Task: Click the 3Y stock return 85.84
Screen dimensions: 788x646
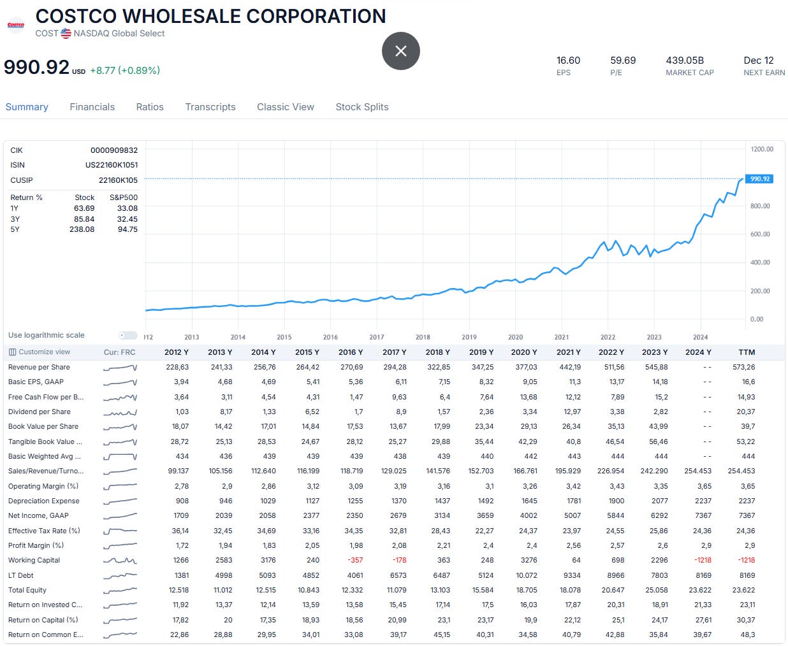Action: 84,219
